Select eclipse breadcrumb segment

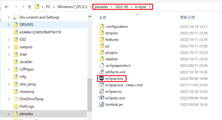pyautogui.click(x=141, y=7)
